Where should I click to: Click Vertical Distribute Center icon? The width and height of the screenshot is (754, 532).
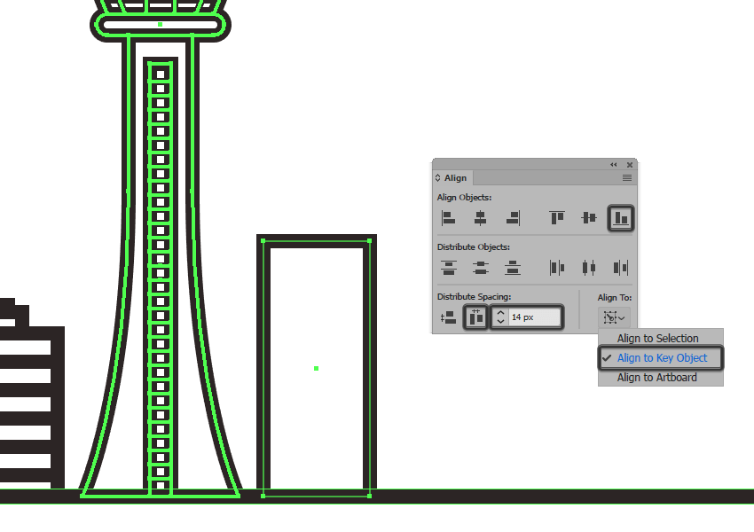tap(480, 268)
